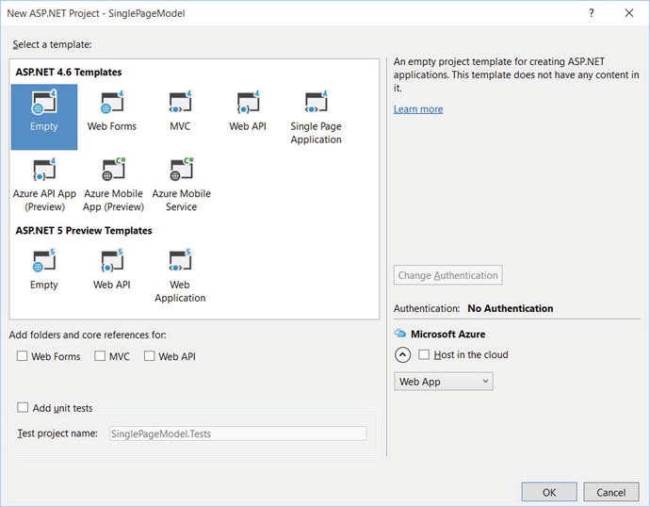Image resolution: width=650 pixels, height=507 pixels.
Task: Pick the ASP.NET 5 Preview Web API icon
Action: pos(112,261)
